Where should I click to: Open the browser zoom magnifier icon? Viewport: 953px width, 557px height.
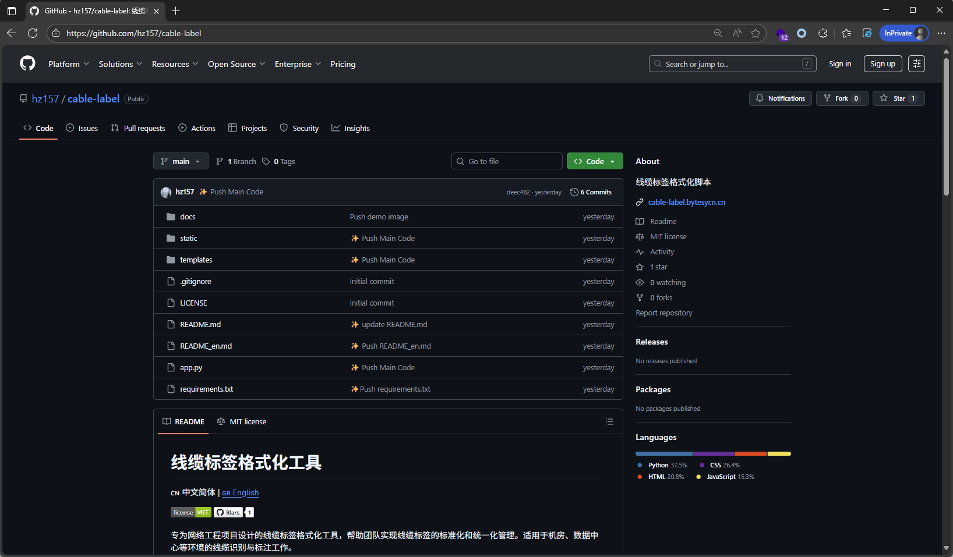[718, 33]
